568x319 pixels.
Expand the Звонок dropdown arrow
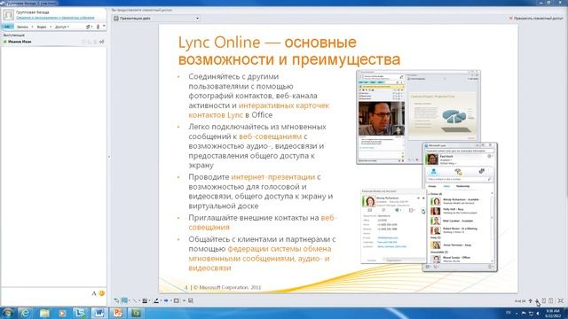[32, 27]
